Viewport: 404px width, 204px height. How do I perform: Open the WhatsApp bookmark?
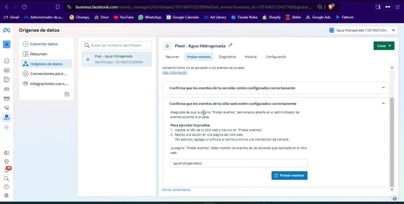[x=150, y=17]
